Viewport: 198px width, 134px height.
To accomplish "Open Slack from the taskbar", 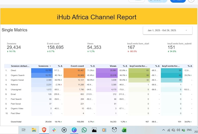I will [x=54, y=130].
